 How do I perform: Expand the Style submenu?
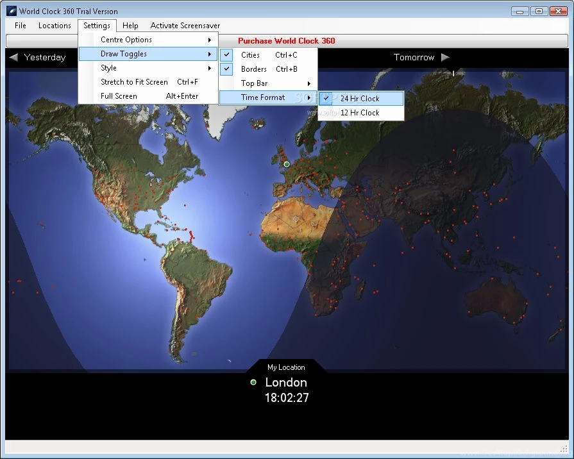point(148,68)
